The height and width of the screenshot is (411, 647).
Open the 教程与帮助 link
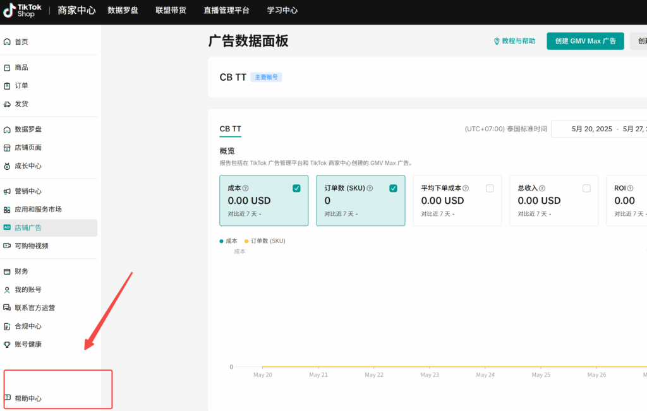click(515, 40)
